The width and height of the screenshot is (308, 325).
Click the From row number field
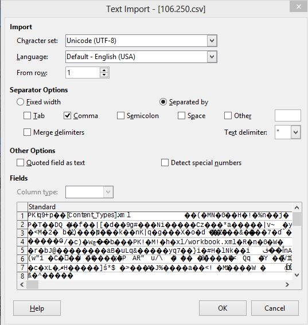(83, 73)
